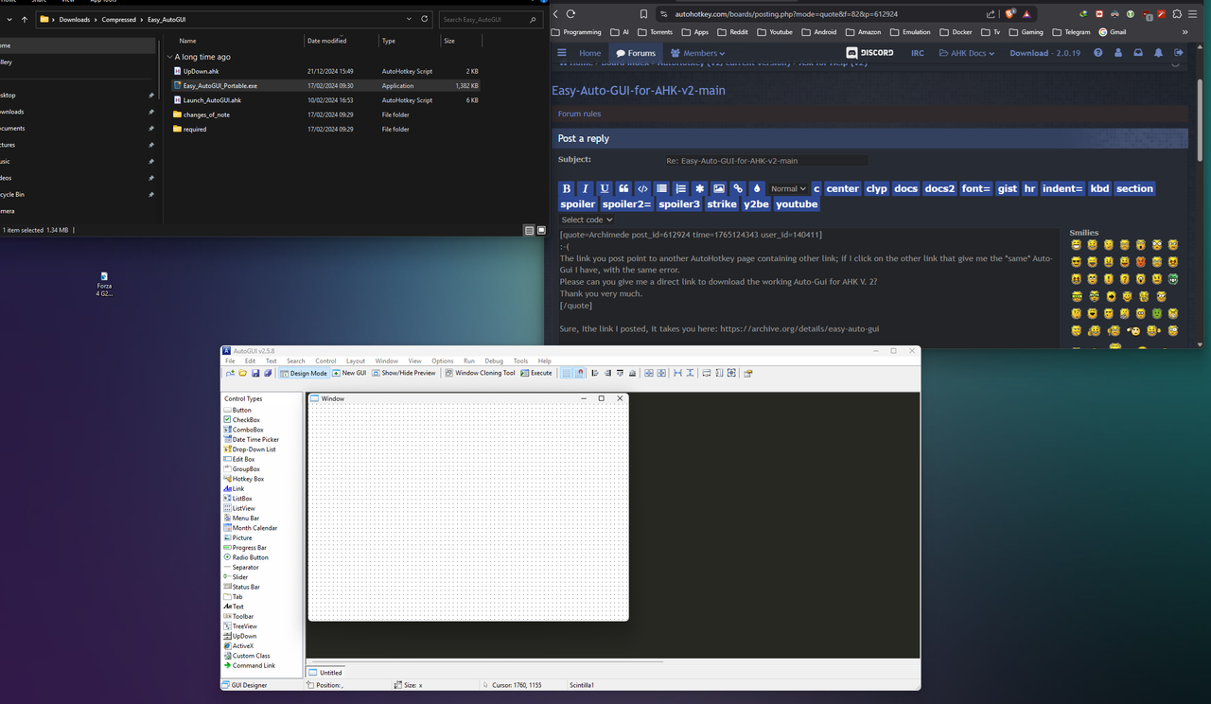Select Easy_AutoGUI_Portable.exe file row
Screen dimensions: 1211x704
[x=326, y=85]
